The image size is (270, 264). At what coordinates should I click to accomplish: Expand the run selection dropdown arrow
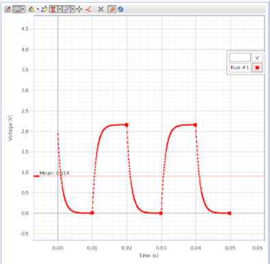click(38, 10)
